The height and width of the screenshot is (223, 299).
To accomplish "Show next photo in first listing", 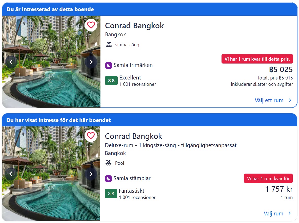I will [x=91, y=62].
